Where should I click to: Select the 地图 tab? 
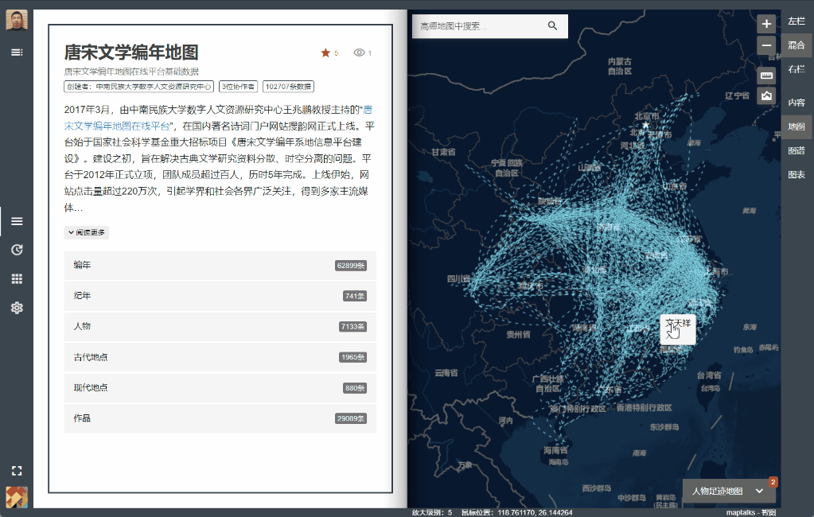click(x=796, y=126)
